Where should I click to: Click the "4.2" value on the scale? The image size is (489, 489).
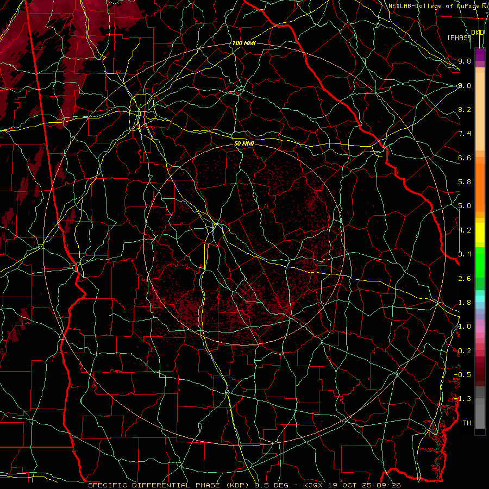pyautogui.click(x=465, y=230)
